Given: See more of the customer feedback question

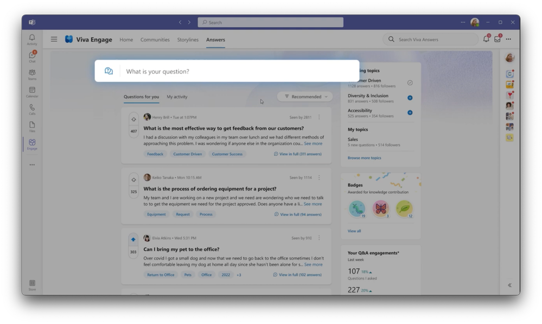Looking at the screenshot, I should [313, 143].
